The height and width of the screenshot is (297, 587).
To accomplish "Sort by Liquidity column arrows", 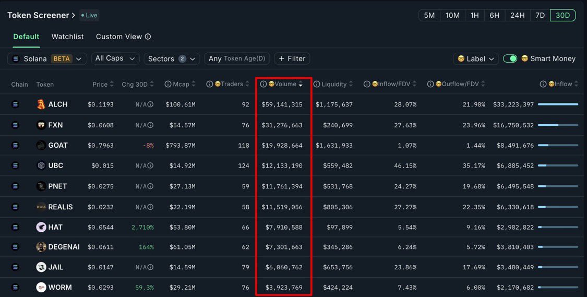I will (x=351, y=84).
